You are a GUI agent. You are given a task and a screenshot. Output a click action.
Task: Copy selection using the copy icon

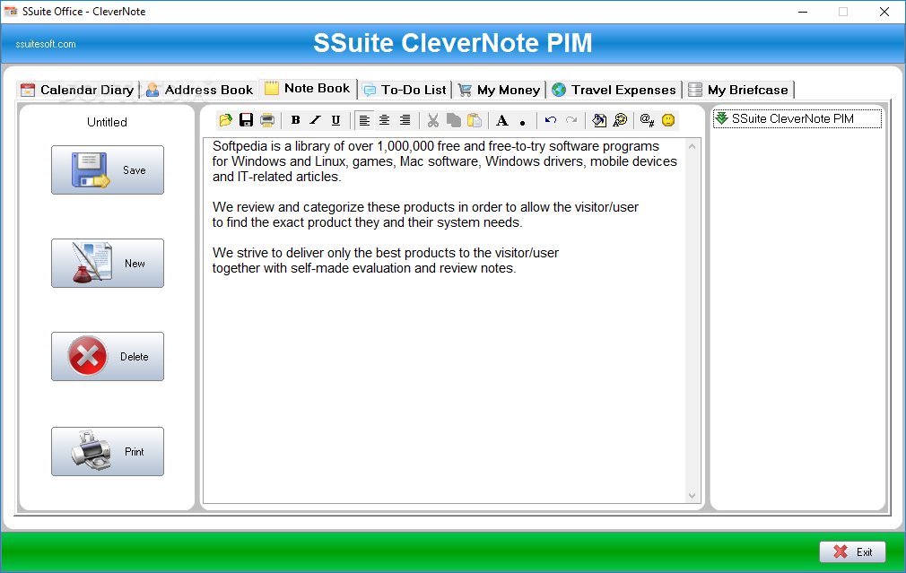454,120
